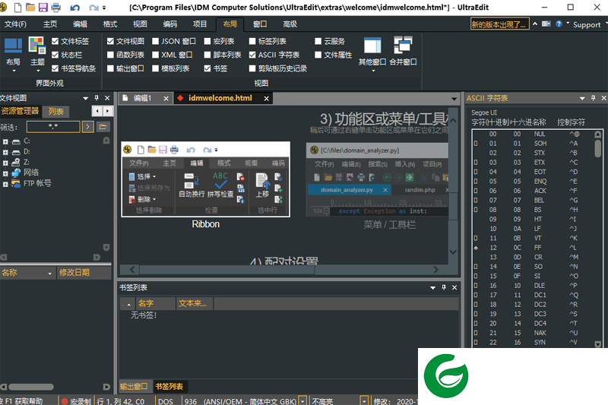
Task: Close the idmwelcome.html tab
Action: point(267,99)
